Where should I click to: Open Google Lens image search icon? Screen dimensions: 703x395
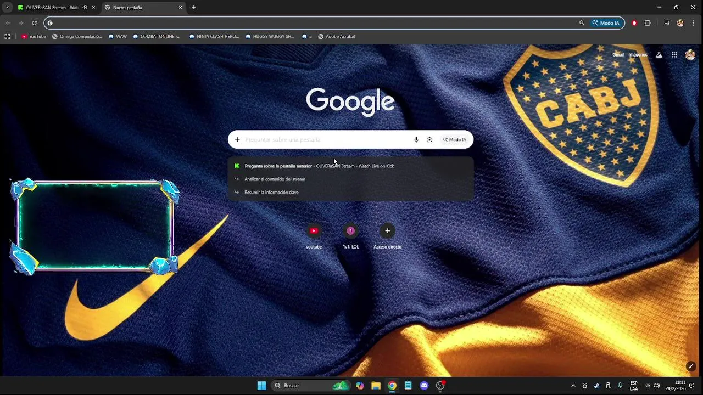click(x=429, y=139)
